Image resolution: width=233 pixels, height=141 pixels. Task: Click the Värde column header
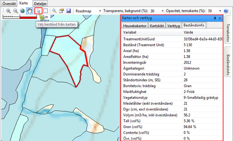(x=202, y=32)
